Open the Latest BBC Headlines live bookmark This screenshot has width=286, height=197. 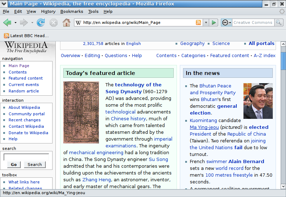pos(26,36)
